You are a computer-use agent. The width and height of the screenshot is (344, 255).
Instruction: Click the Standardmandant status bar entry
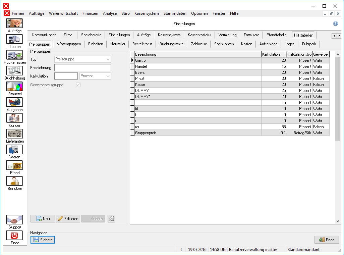(x=303, y=250)
